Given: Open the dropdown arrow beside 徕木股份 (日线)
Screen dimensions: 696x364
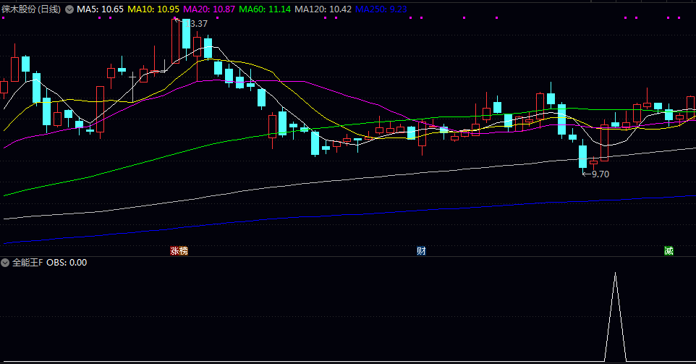Looking at the screenshot, I should point(69,9).
